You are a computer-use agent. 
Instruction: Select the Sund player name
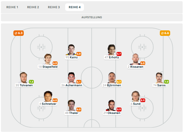(137, 104)
